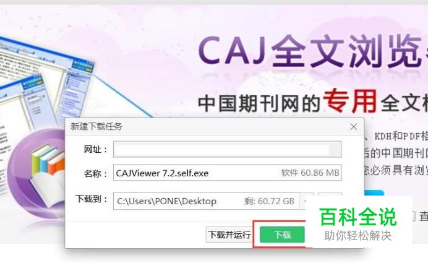Click the red 专用 text
Viewport: 428px width, 263px height.
350,101
